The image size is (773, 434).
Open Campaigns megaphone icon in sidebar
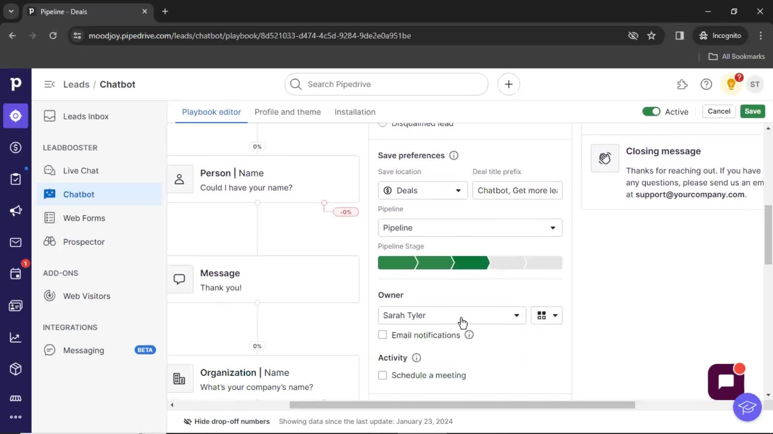15,211
